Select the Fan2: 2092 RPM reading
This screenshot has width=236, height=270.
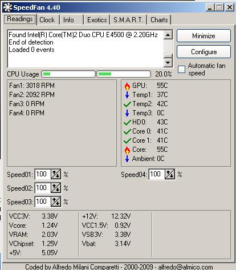[32, 95]
